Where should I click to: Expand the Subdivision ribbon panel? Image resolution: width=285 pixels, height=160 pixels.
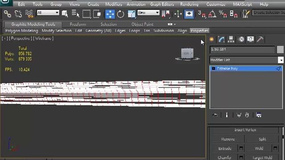(163, 31)
